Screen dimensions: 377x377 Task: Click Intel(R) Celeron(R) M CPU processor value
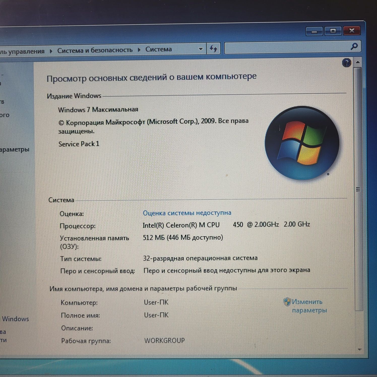point(226,225)
